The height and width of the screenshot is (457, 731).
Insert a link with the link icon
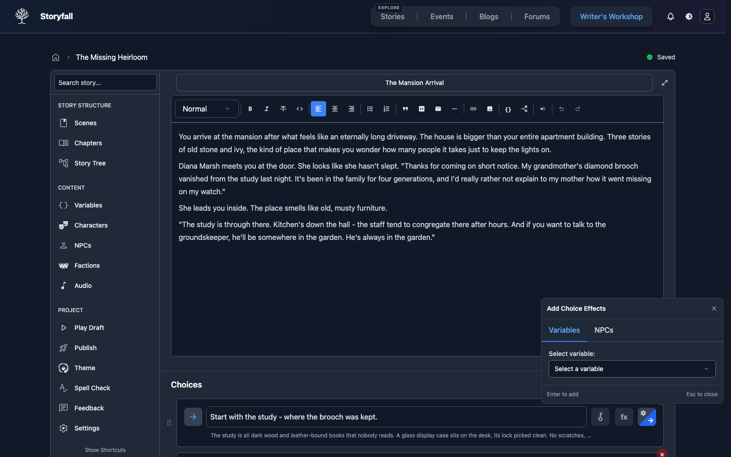tap(473, 109)
